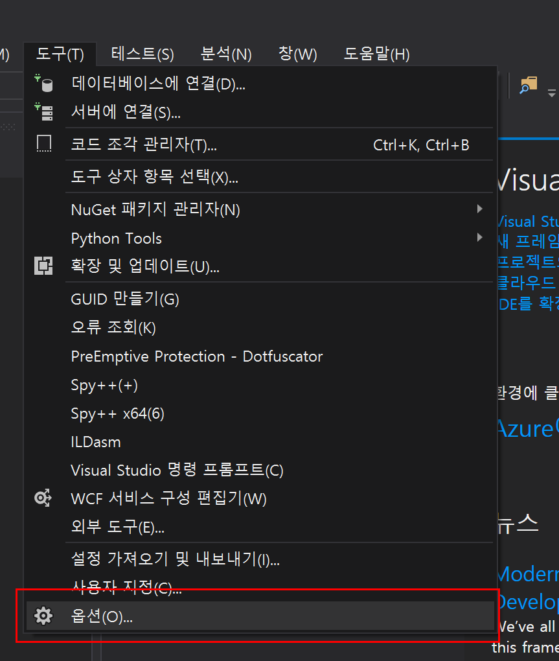Select 데이터베이스에 연결(D)... entry
The image size is (559, 661).
(x=260, y=84)
